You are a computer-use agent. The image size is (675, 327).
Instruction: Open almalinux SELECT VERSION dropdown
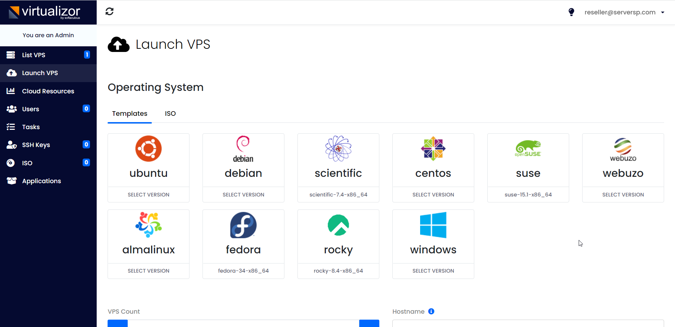(148, 271)
